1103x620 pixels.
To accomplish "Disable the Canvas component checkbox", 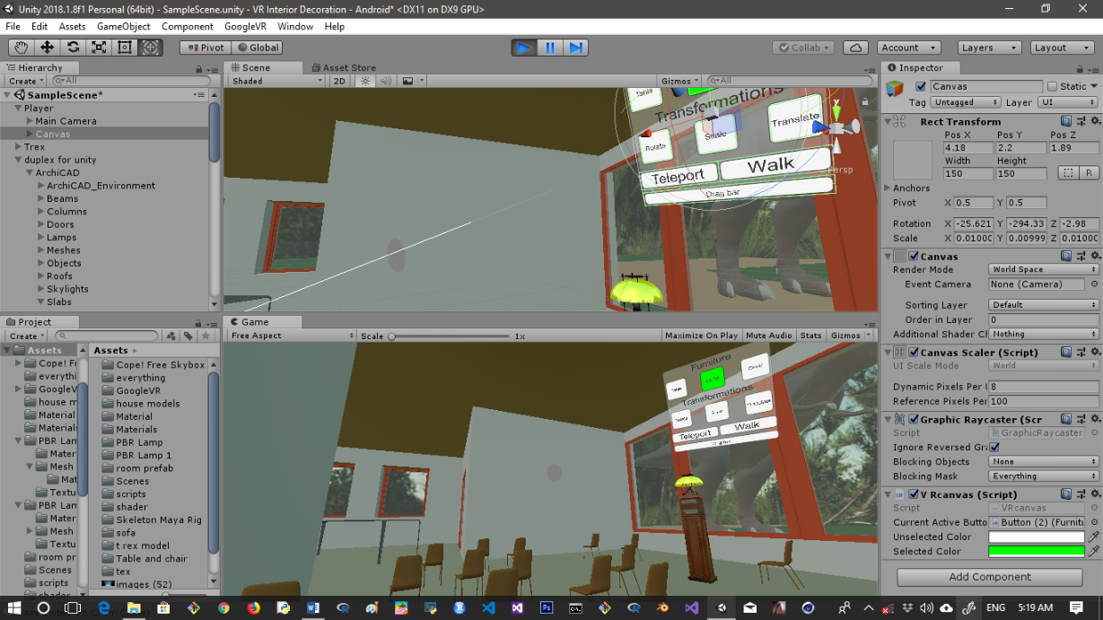I will [x=914, y=257].
